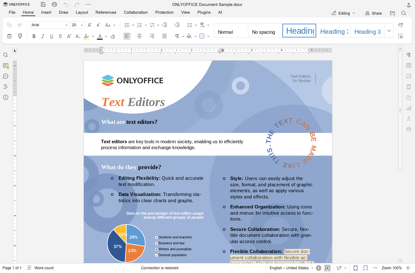
Task: Click the Copy style paintbrush icon
Action: point(20,36)
